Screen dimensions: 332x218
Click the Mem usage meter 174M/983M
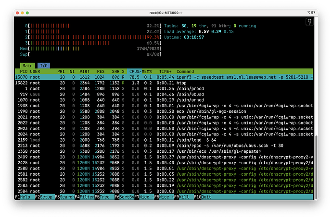point(90,48)
